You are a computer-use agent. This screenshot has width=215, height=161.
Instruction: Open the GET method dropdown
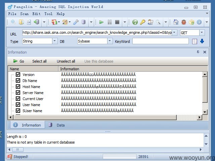(x=202, y=32)
